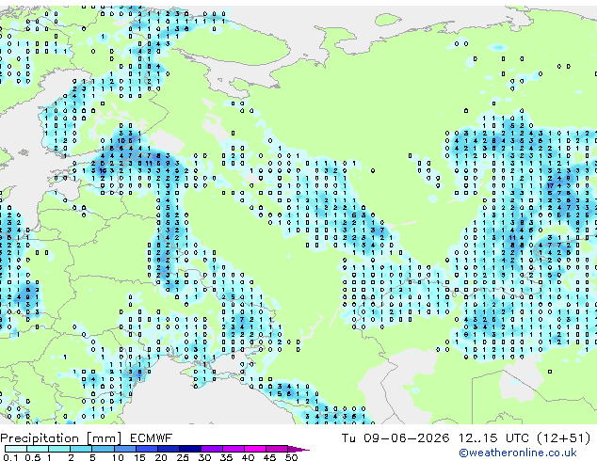Select the over-50 mm arrow tip of legend
The width and height of the screenshot is (597, 461).
tap(298, 449)
